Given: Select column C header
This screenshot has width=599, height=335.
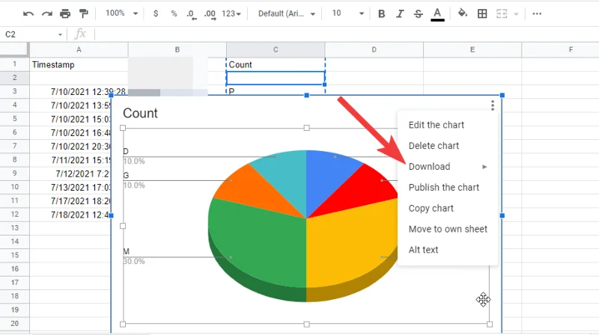Looking at the screenshot, I should (x=276, y=49).
